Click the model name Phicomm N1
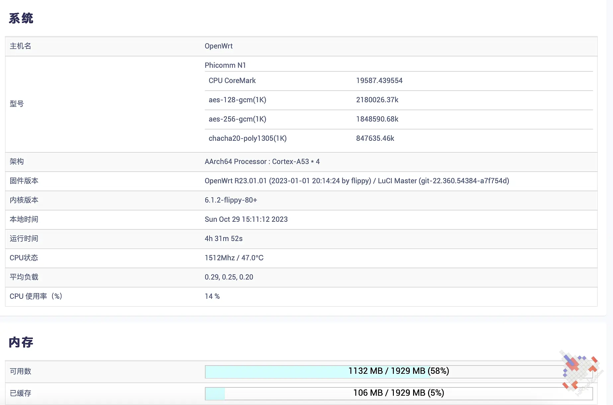The width and height of the screenshot is (613, 405). 225,65
